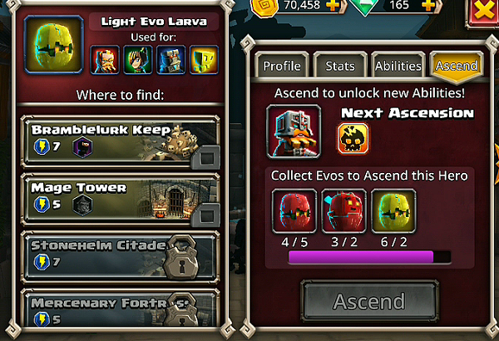The height and width of the screenshot is (341, 499).
Task: Open Mage Tower dungeon entry
Action: 121,200
